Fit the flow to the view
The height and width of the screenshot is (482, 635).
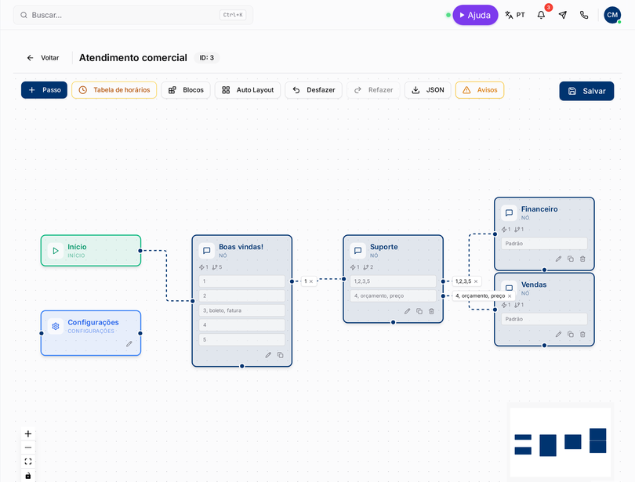pyautogui.click(x=28, y=462)
